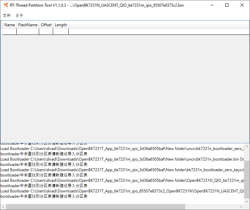250x210 pixels.
Task: Select the empty cell under Offset
Action: (x=46, y=32)
